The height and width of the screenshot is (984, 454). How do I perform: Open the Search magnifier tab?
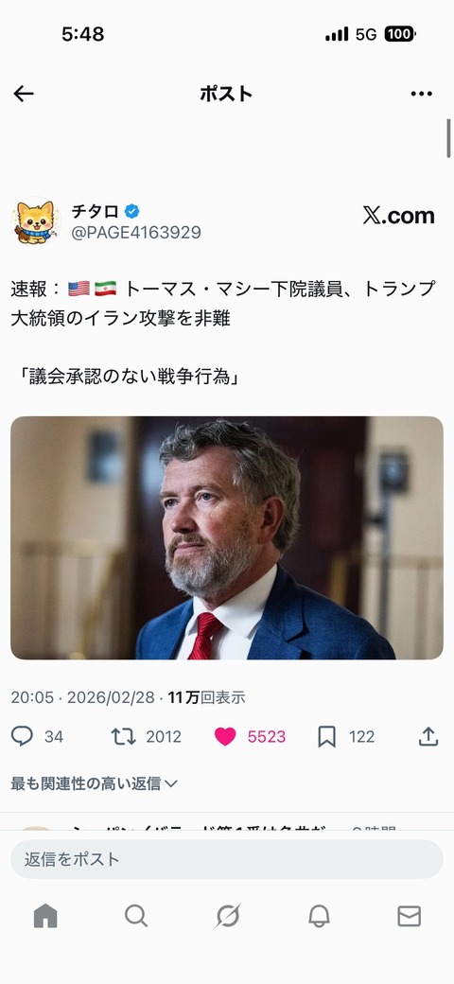136,916
